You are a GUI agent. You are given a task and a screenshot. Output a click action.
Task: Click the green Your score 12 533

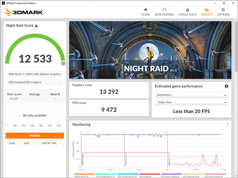click(14, 99)
